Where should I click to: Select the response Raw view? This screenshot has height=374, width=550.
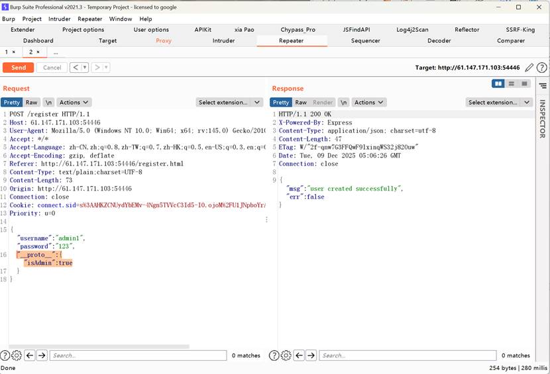click(x=301, y=103)
